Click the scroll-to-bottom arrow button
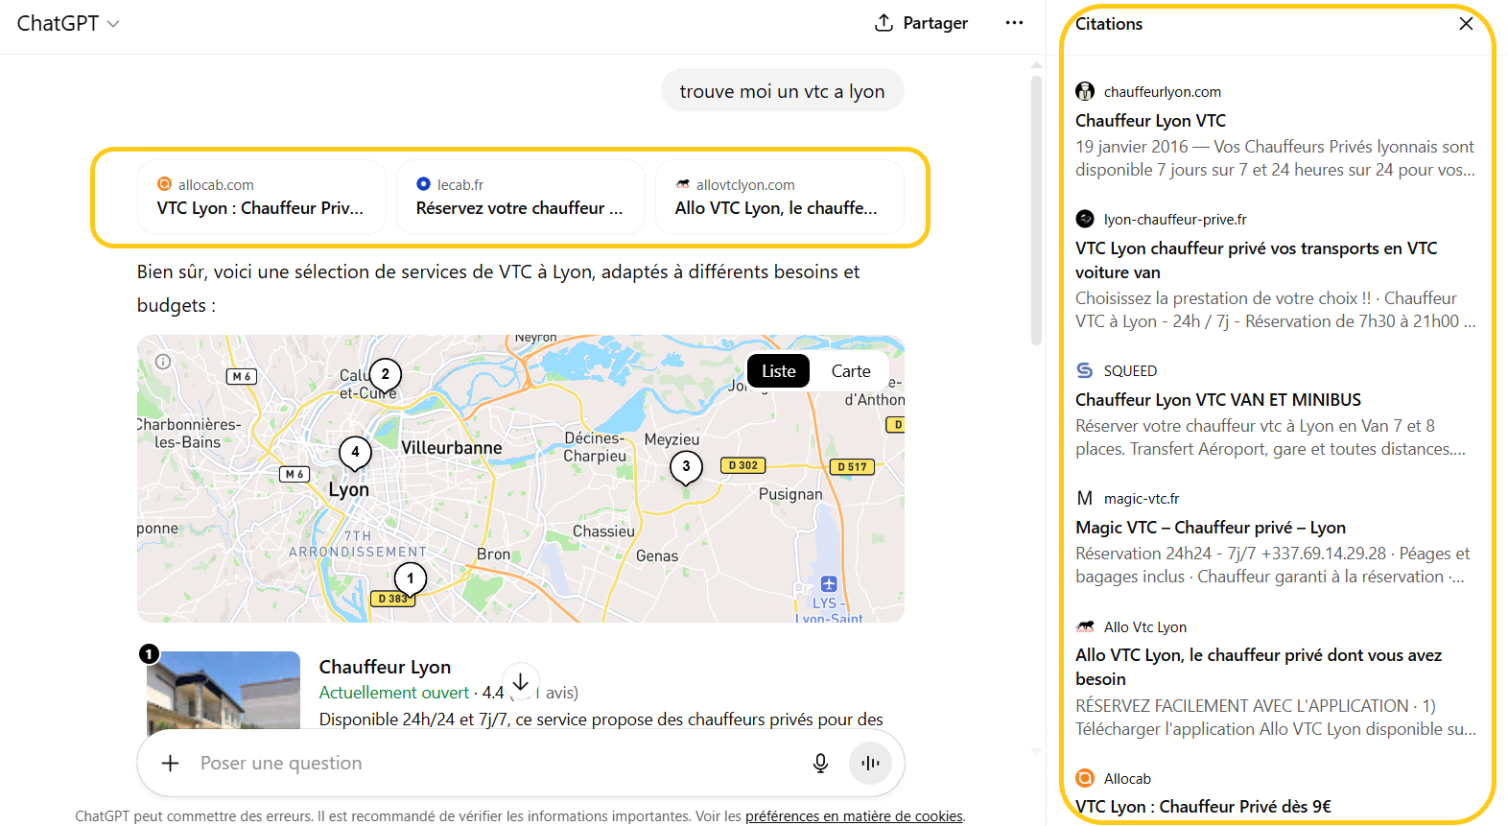The width and height of the screenshot is (1508, 826). (x=520, y=682)
